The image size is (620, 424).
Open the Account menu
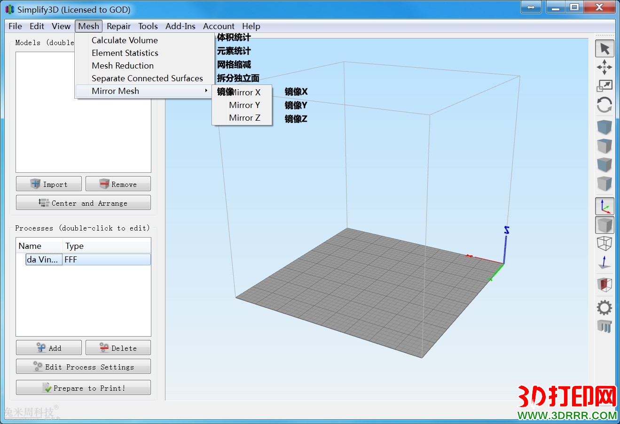point(219,26)
